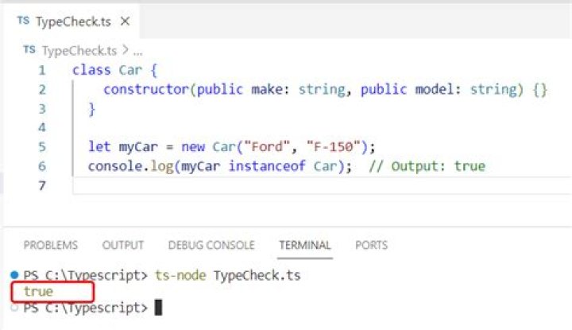Click the blue command status dot in terminal
This screenshot has width=572, height=330.
pyautogui.click(x=15, y=276)
